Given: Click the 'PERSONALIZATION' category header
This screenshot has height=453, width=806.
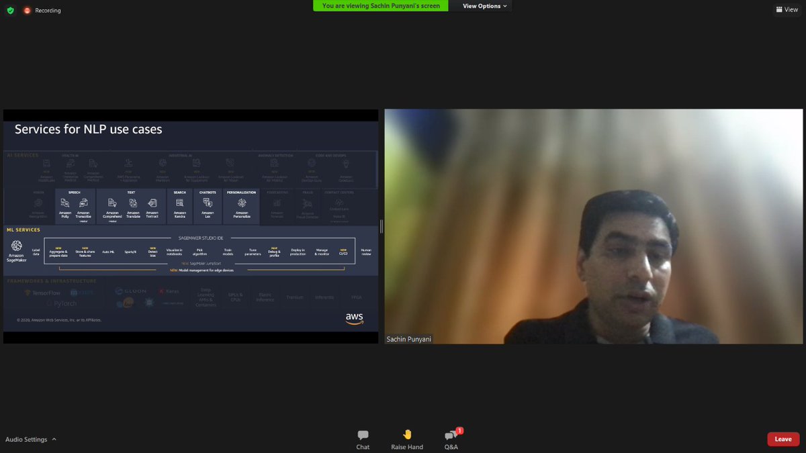Looking at the screenshot, I should tap(241, 193).
